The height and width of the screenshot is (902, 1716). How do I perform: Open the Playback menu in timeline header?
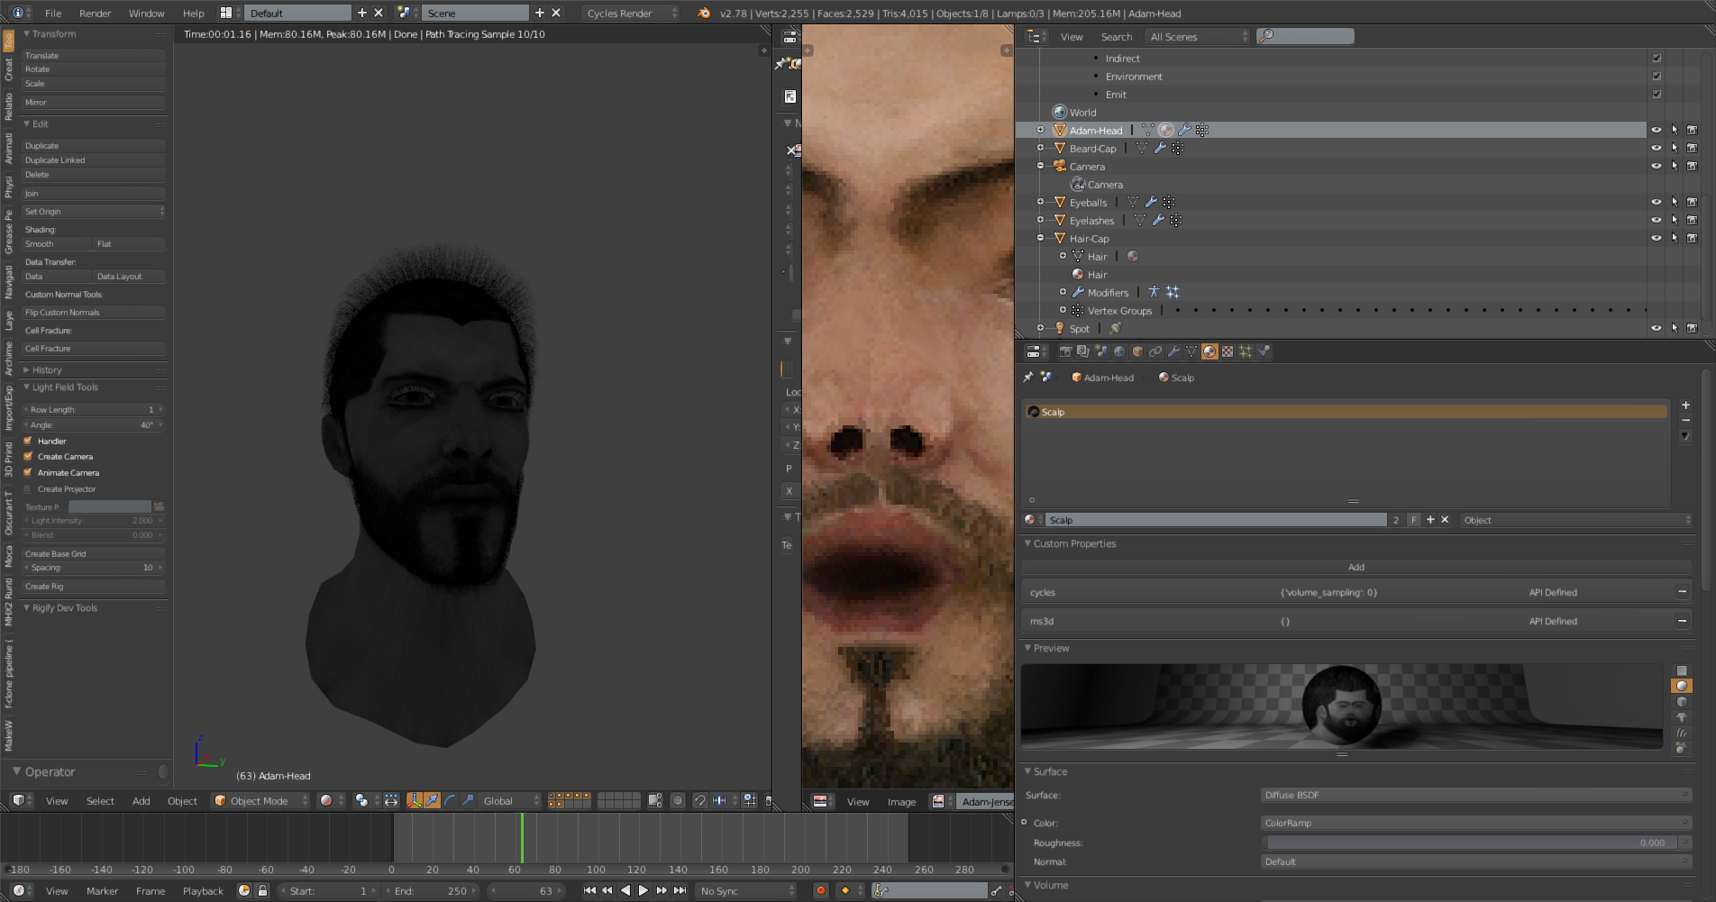[203, 890]
